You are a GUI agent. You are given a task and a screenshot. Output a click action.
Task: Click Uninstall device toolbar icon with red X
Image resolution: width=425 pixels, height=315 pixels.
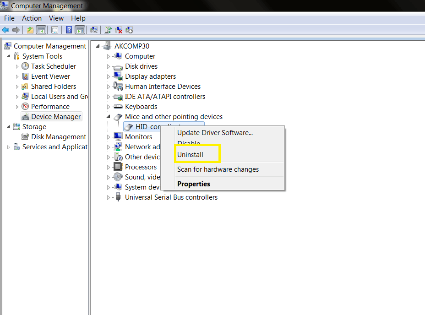119,30
